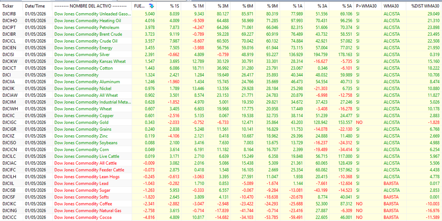Click the -10.003 distance value for Coffee
Screen dimensions: 442x221
(433, 204)
